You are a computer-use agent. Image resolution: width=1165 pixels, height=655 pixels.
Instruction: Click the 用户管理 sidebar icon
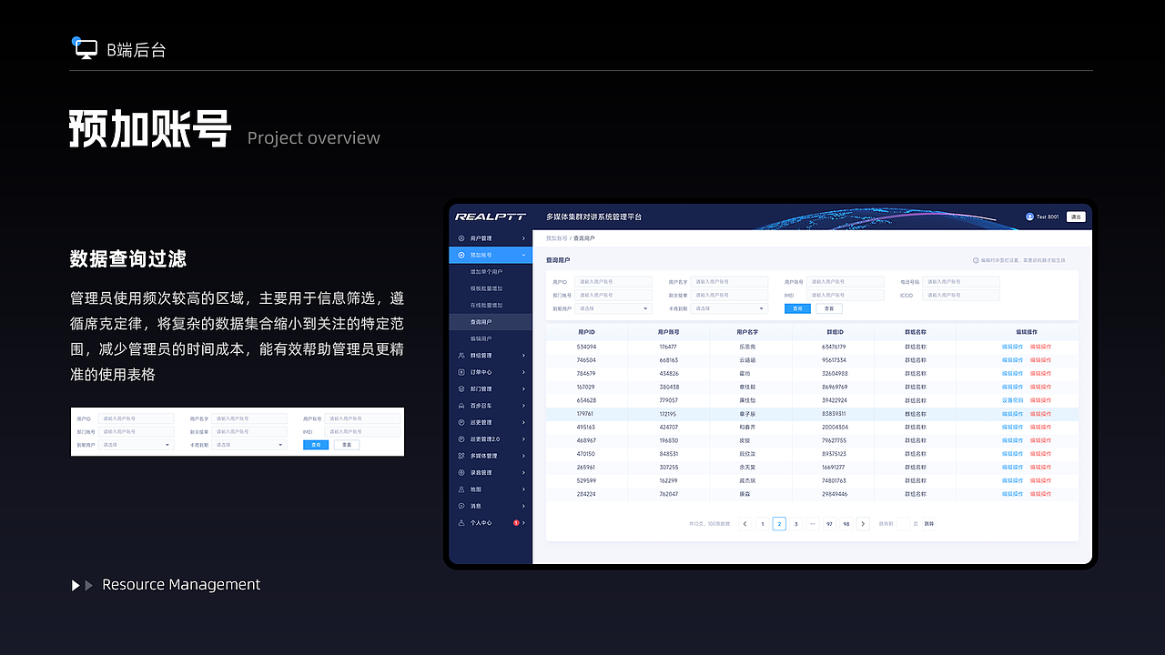tap(461, 238)
